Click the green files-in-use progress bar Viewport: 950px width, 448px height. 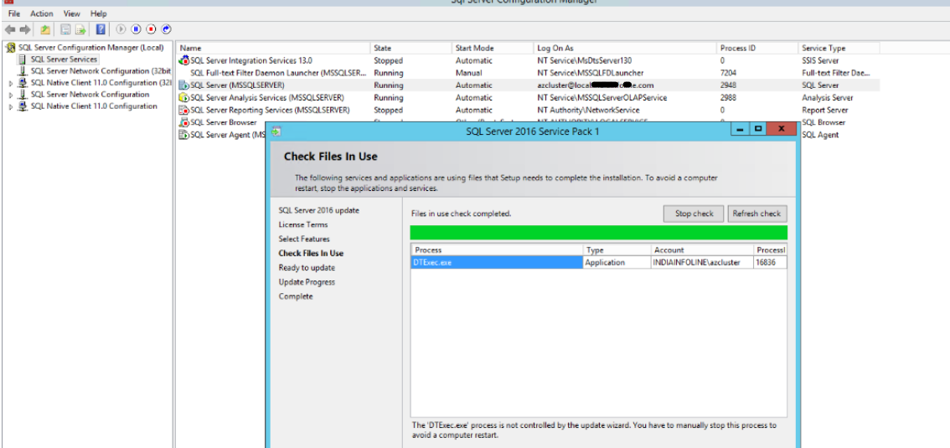coord(599,233)
